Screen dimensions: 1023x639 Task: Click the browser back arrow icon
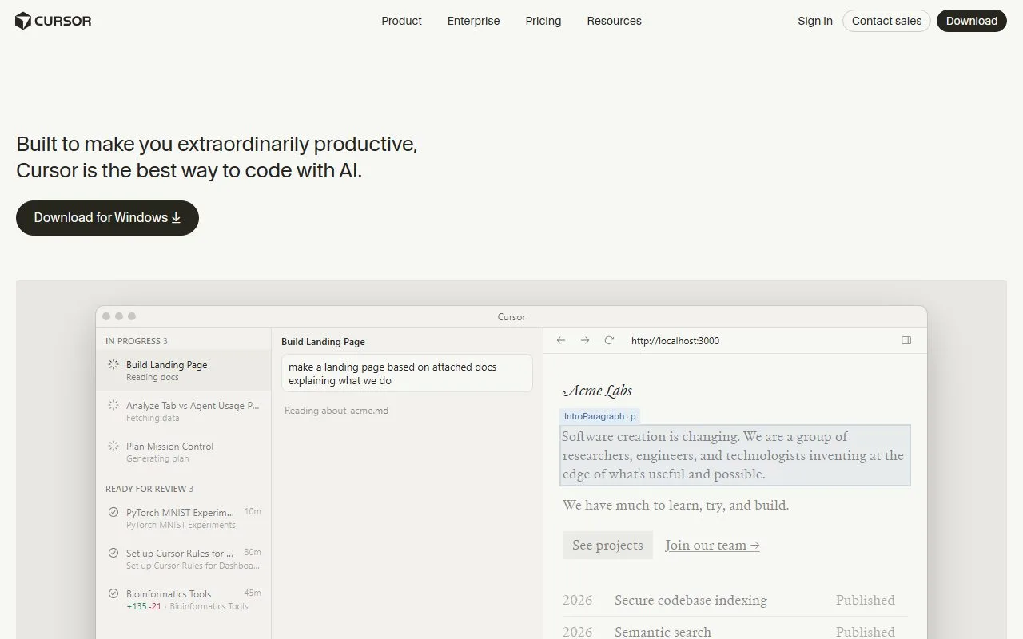(560, 340)
